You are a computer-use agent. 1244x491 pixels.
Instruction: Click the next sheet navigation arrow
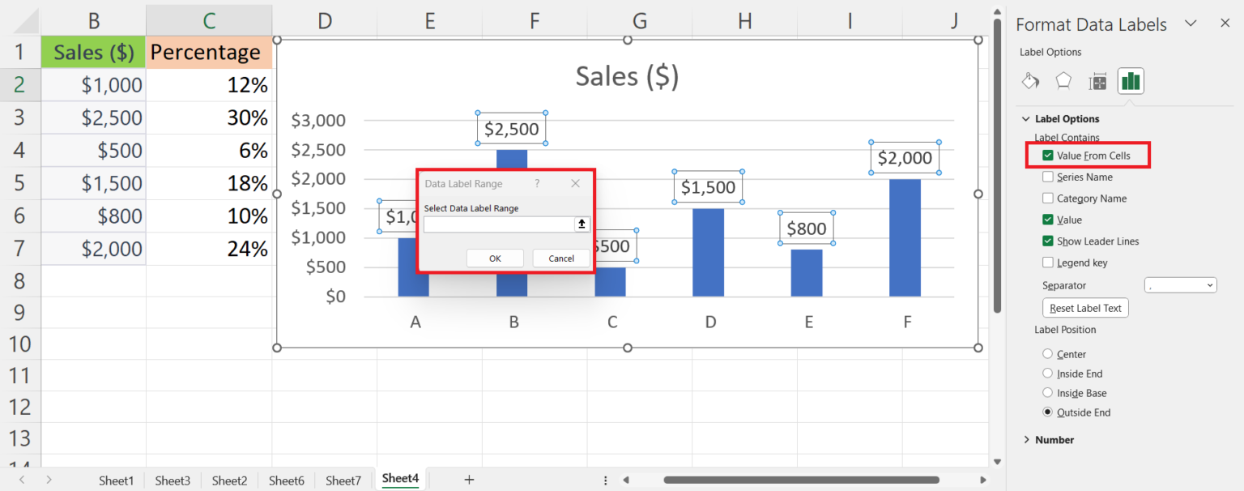pyautogui.click(x=48, y=480)
